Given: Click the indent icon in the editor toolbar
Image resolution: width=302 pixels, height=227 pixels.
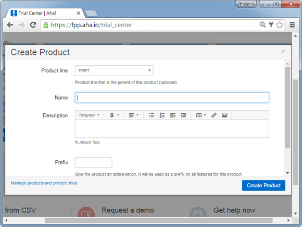Looking at the screenshot, I should (x=183, y=115).
